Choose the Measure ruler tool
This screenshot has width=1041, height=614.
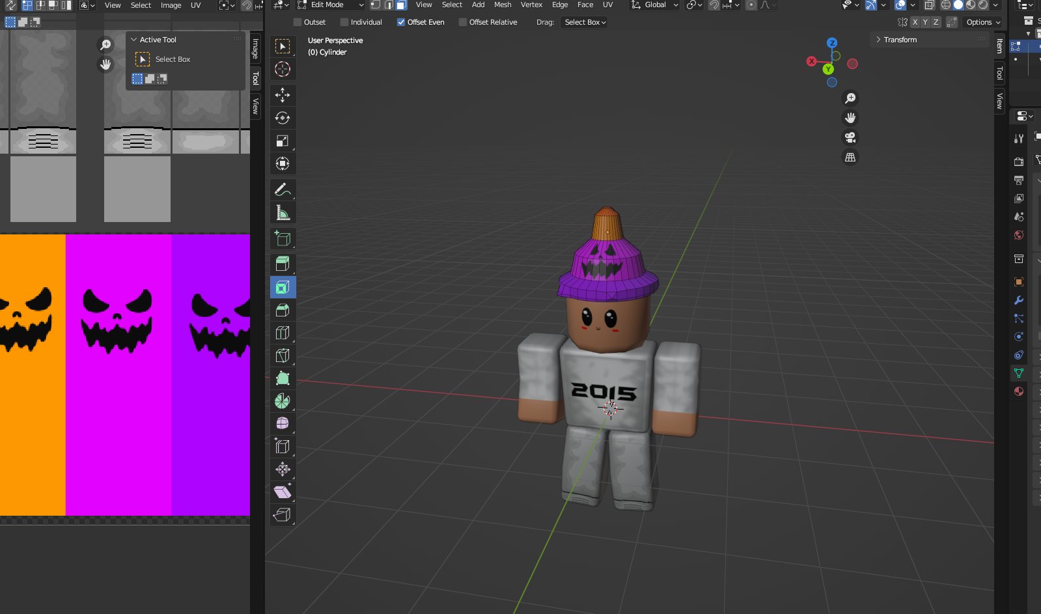point(283,212)
